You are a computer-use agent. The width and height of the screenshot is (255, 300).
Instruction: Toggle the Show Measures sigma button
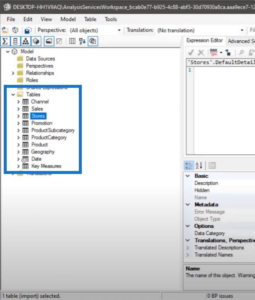tap(5, 41)
